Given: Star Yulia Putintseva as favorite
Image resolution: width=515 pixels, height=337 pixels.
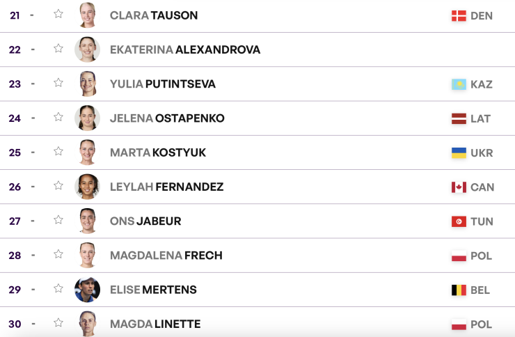Looking at the screenshot, I should (x=58, y=82).
